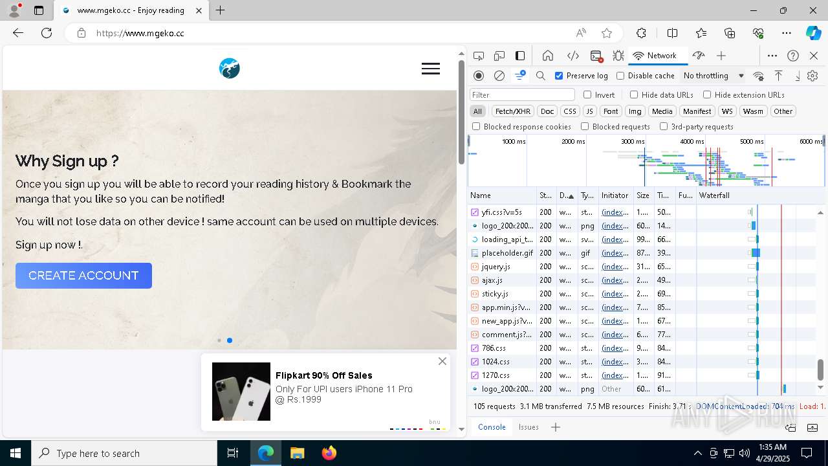
Task: Stop recording network log
Action: pyautogui.click(x=479, y=76)
